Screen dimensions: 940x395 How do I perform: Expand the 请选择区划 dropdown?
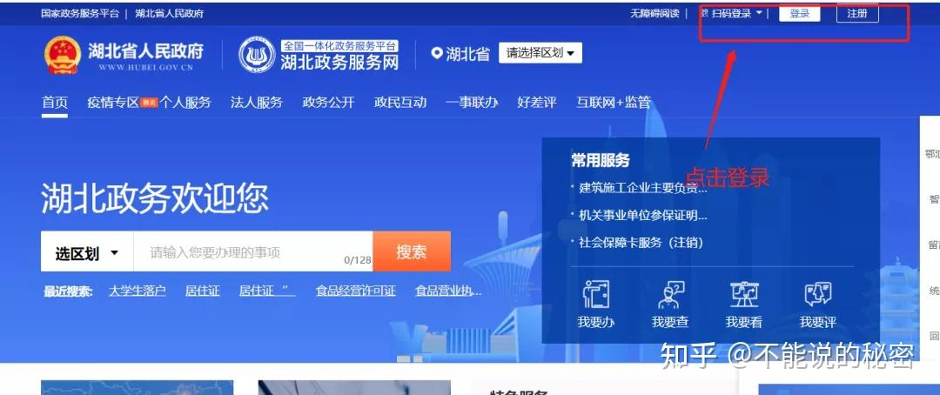pyautogui.click(x=540, y=54)
